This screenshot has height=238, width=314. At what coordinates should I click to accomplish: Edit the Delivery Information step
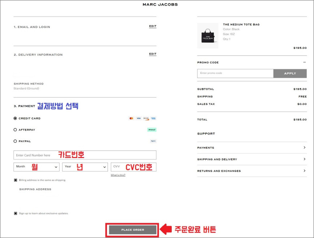point(153,54)
